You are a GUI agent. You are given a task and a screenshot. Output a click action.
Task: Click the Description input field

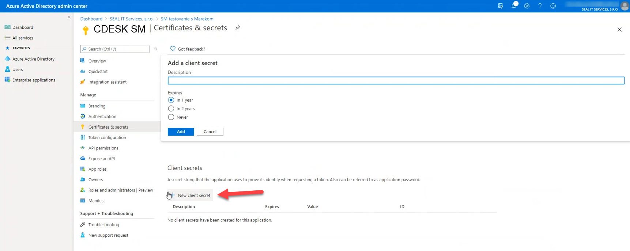pos(396,80)
